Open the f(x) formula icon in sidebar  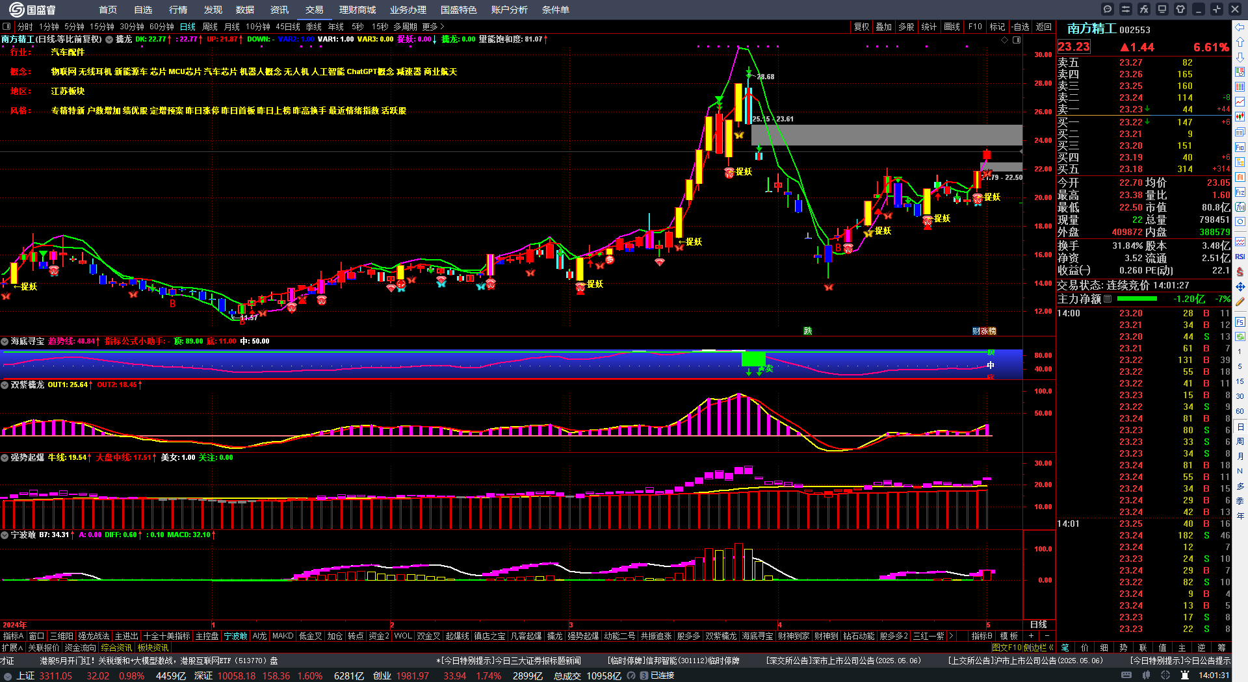point(1240,207)
